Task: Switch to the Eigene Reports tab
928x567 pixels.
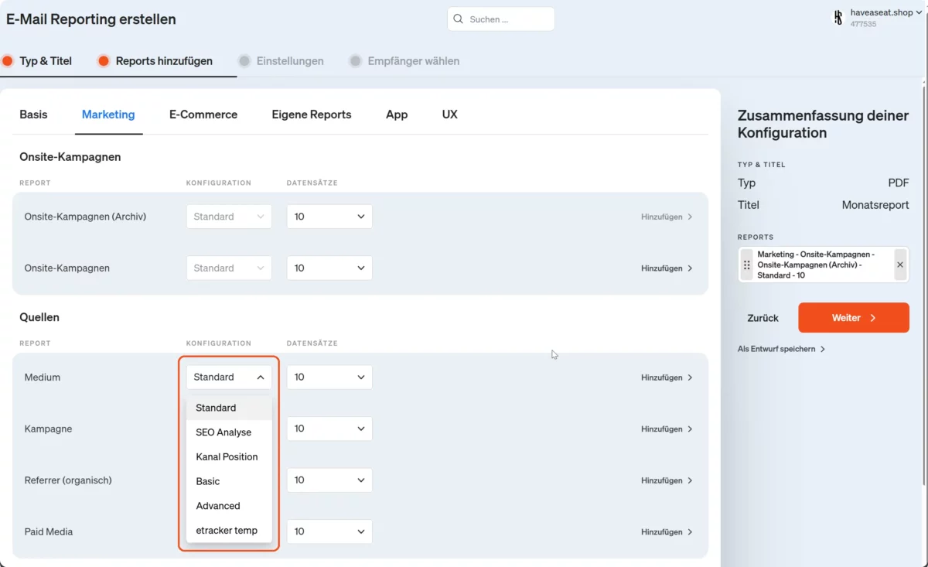Action: point(312,114)
